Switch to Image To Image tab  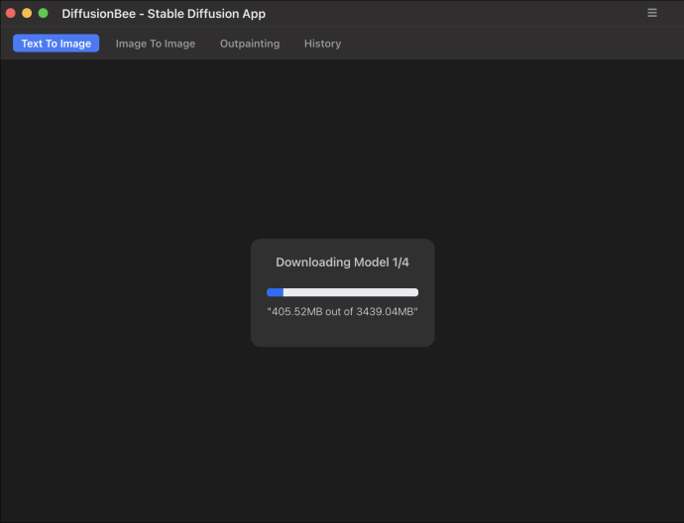(x=156, y=44)
